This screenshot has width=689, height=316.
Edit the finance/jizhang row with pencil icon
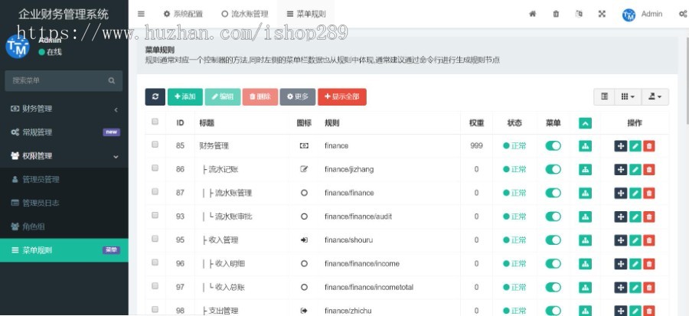click(x=635, y=169)
